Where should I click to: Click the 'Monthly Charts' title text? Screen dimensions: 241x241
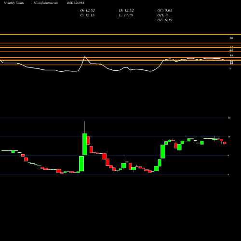point(14,3)
